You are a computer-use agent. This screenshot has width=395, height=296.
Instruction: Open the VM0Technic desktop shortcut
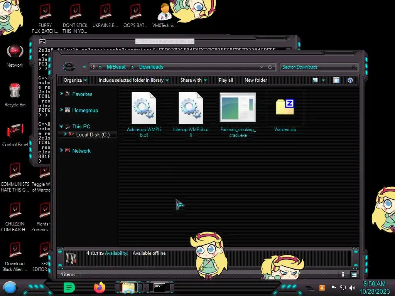[165, 15]
